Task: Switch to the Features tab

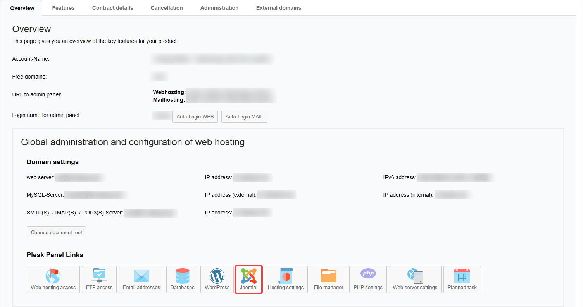Action: pos(63,8)
